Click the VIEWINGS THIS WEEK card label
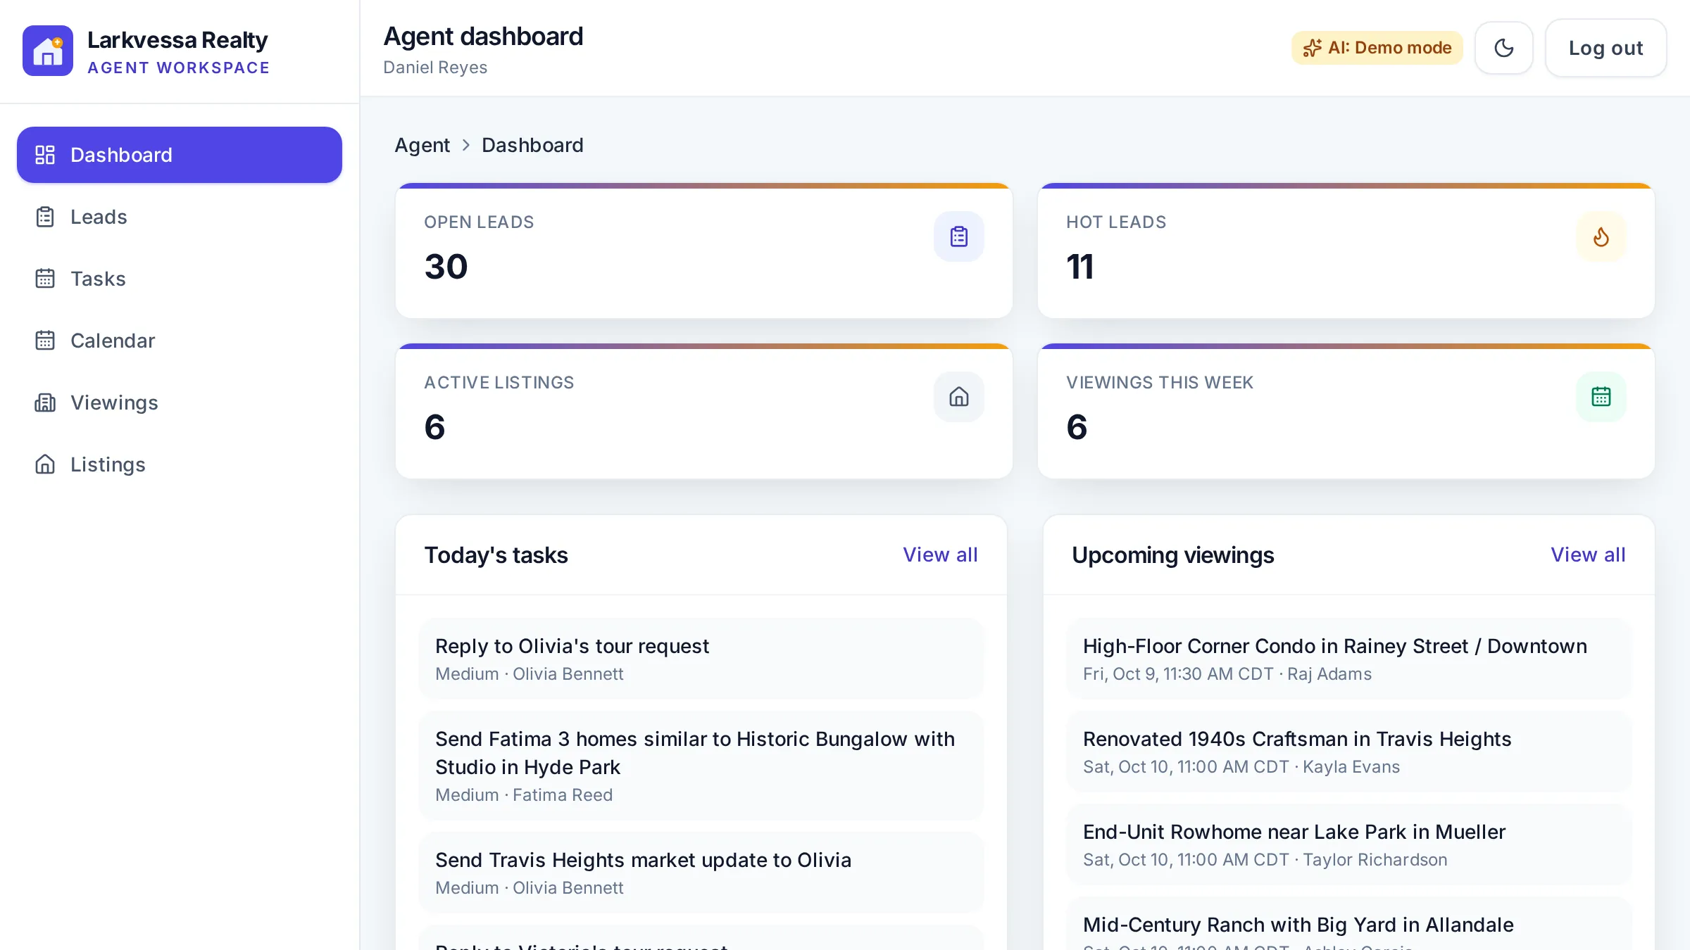The width and height of the screenshot is (1690, 950). [x=1159, y=382]
